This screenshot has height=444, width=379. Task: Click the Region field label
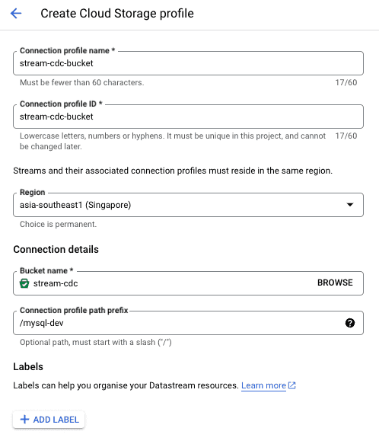pyautogui.click(x=32, y=192)
